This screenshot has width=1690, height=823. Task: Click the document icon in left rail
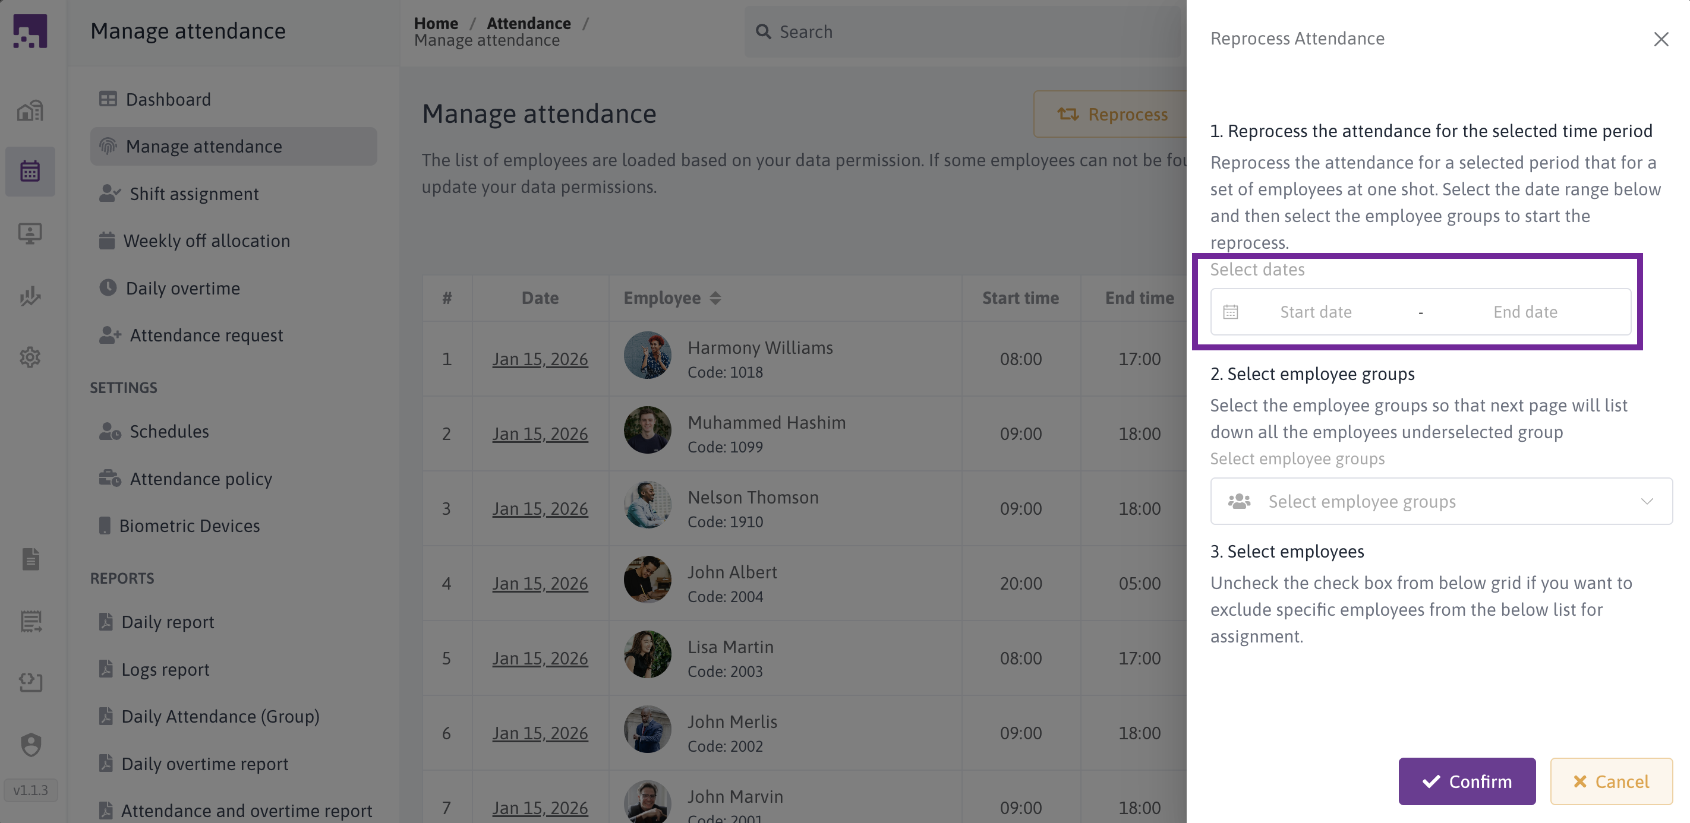(x=30, y=559)
